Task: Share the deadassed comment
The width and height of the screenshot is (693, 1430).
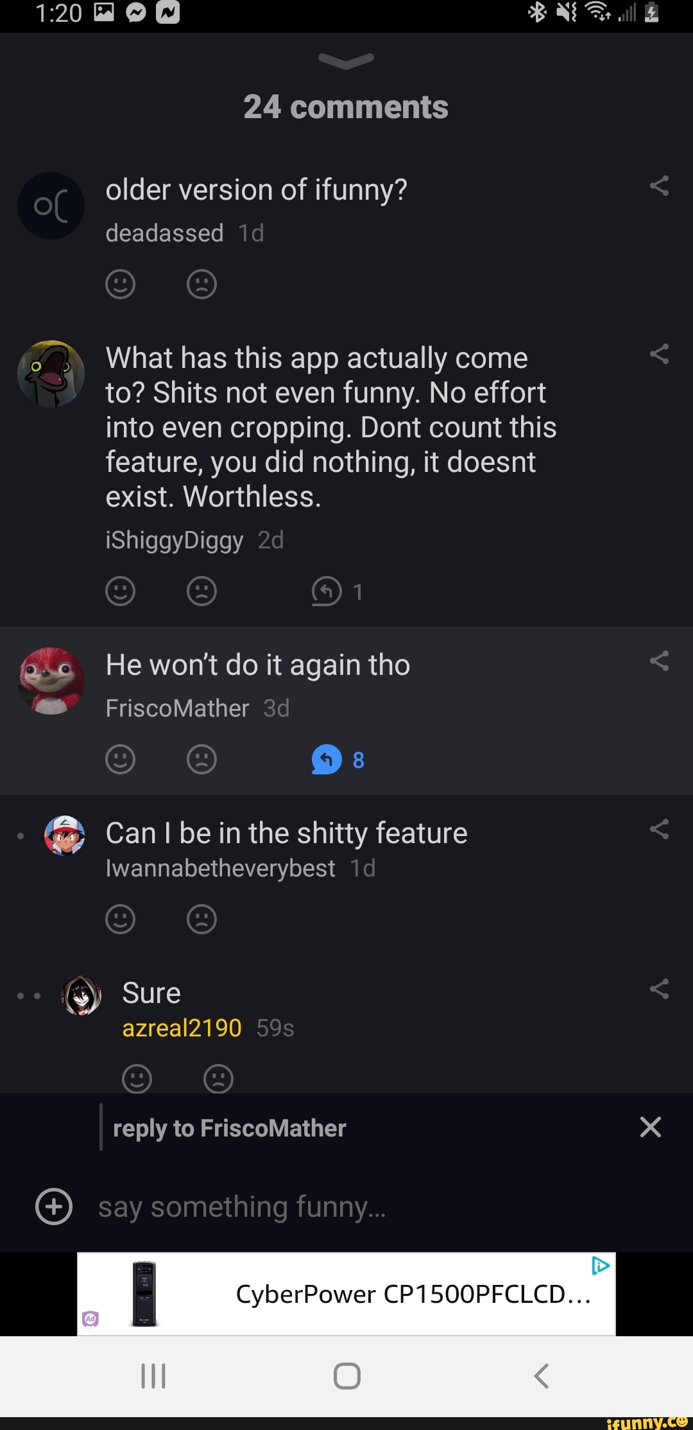Action: tap(659, 186)
